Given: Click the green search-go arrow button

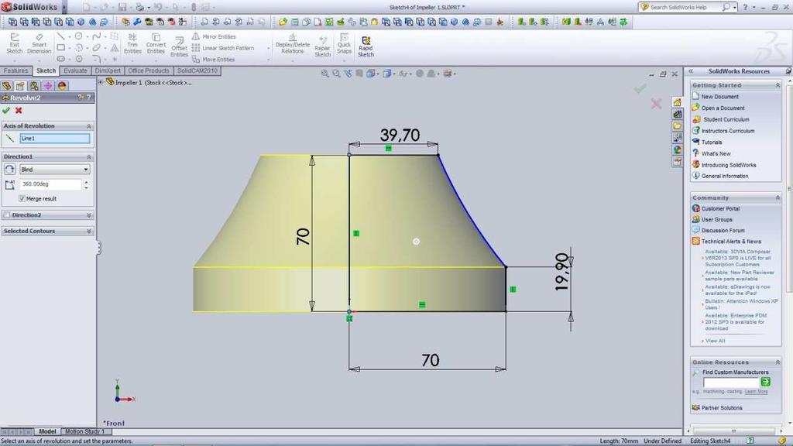Looking at the screenshot, I should 765,382.
